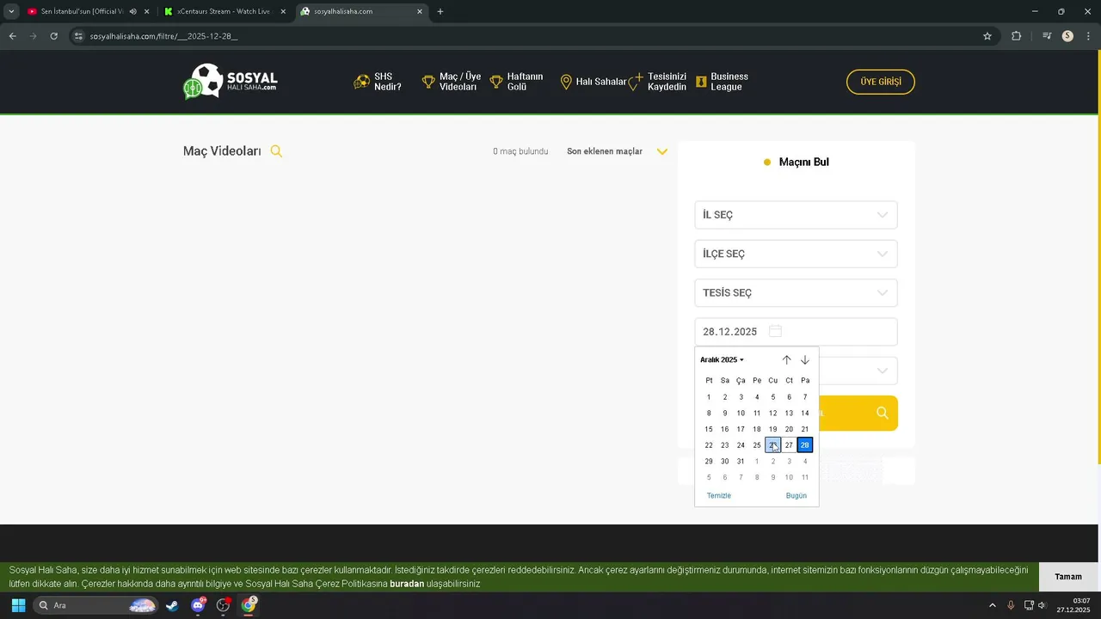This screenshot has height=619, width=1101.
Task: Expand the dropdown below the date field
Action: (x=883, y=371)
